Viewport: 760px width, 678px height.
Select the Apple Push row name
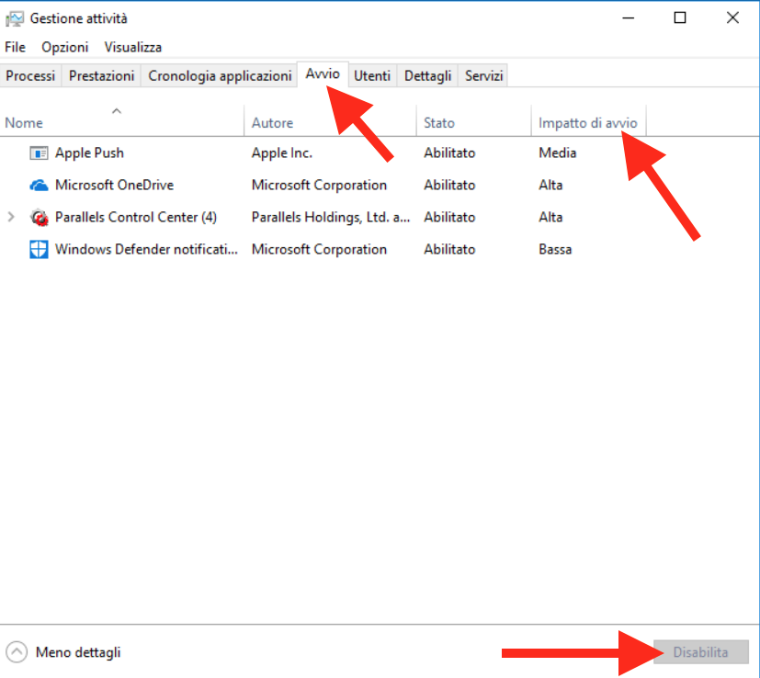[x=90, y=153]
